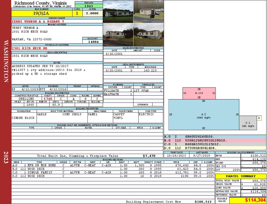Select sketch code row D.0 R75U8SR4U4L4D4
Screen dimensions: 267x204
pyautogui.click(x=215, y=148)
